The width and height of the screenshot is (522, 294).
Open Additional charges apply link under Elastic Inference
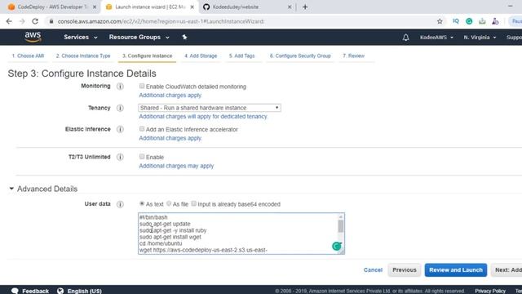(170, 138)
